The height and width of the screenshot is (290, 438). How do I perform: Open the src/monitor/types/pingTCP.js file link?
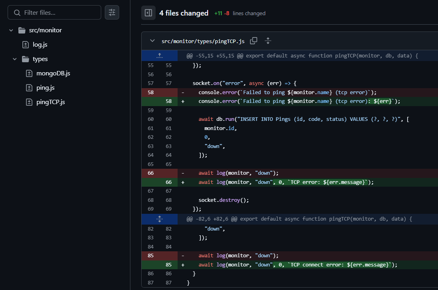(x=203, y=41)
